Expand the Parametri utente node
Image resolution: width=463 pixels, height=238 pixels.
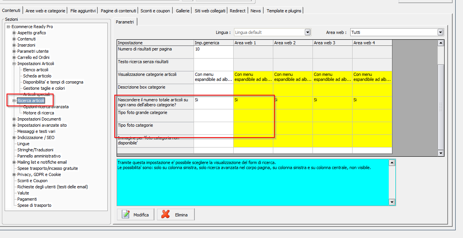pyautogui.click(x=14, y=51)
